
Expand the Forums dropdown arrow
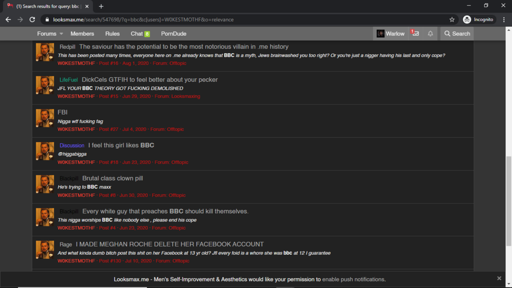pos(61,34)
